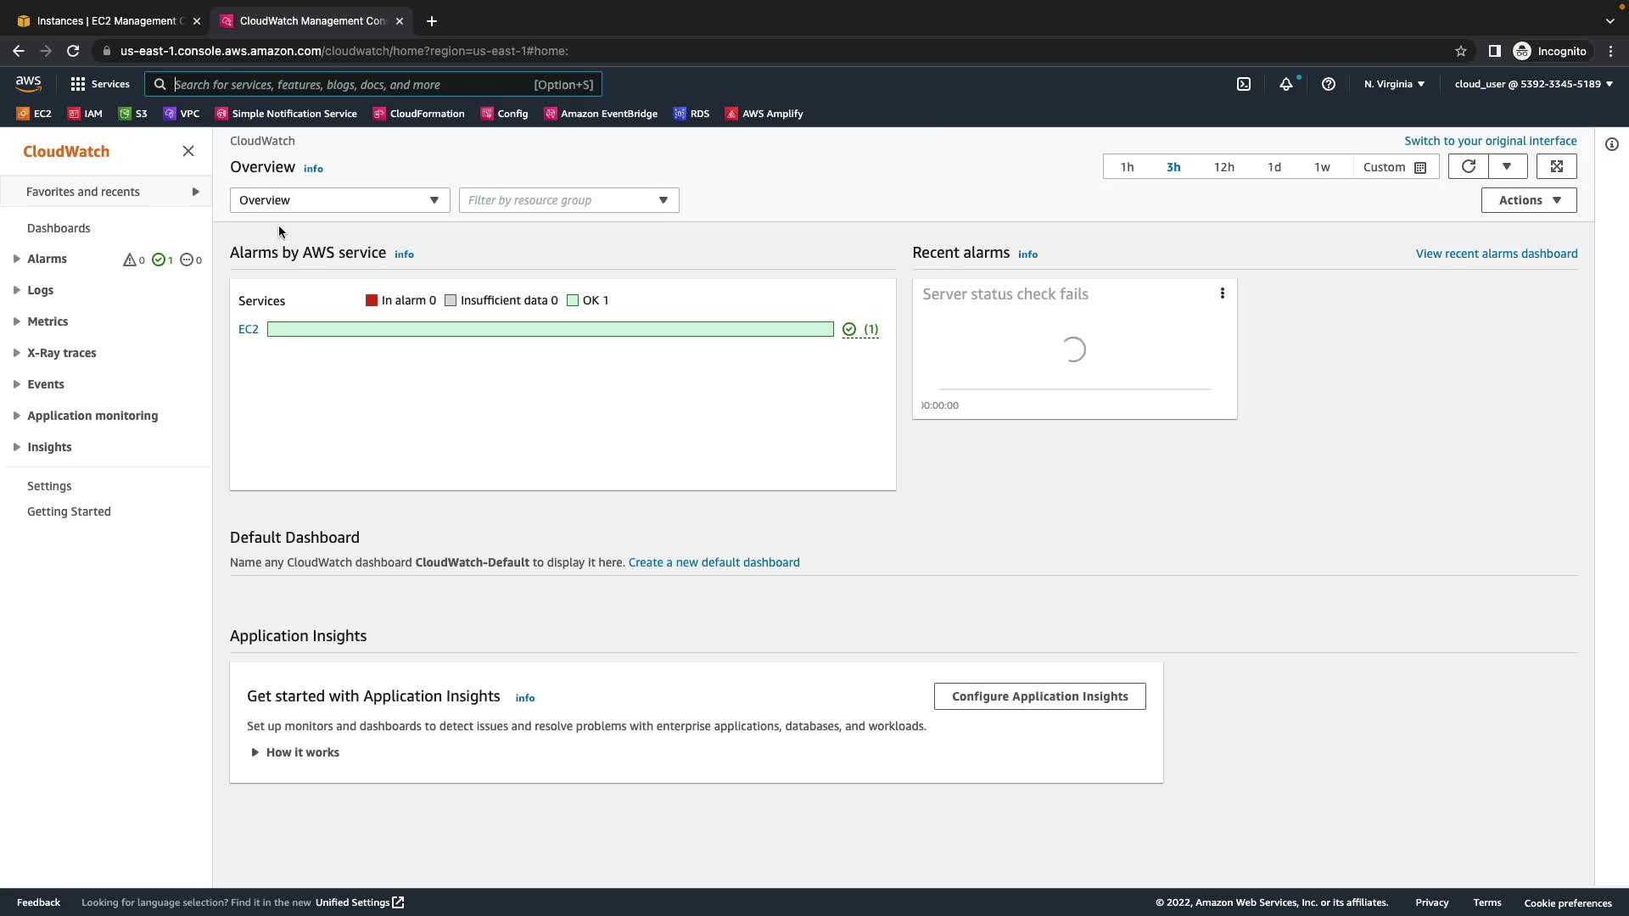Open the Server status check fails widget menu
1629x916 pixels.
(x=1223, y=293)
